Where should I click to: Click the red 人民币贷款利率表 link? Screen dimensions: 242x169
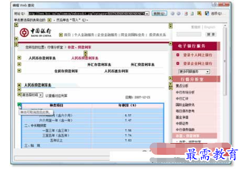(x=85, y=58)
